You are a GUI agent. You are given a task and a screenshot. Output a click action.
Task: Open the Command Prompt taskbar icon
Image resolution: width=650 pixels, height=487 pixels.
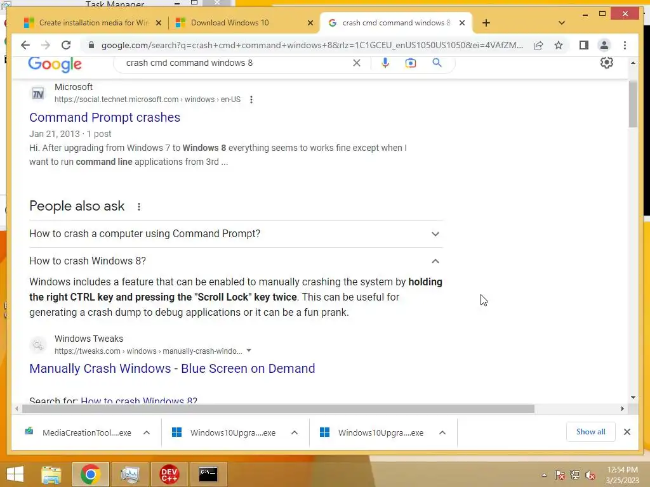[x=208, y=474]
